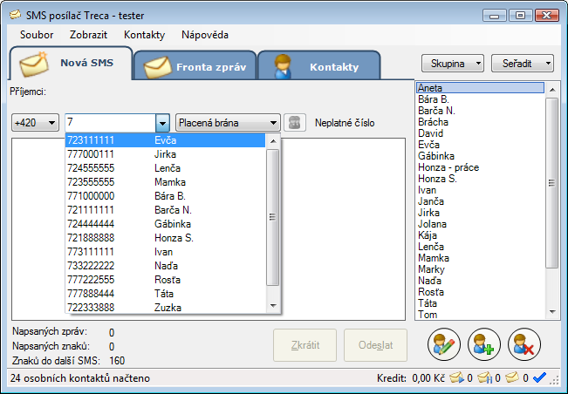The height and width of the screenshot is (394, 568).
Task: Click the contact list scroll up arrow
Action: click(x=552, y=90)
